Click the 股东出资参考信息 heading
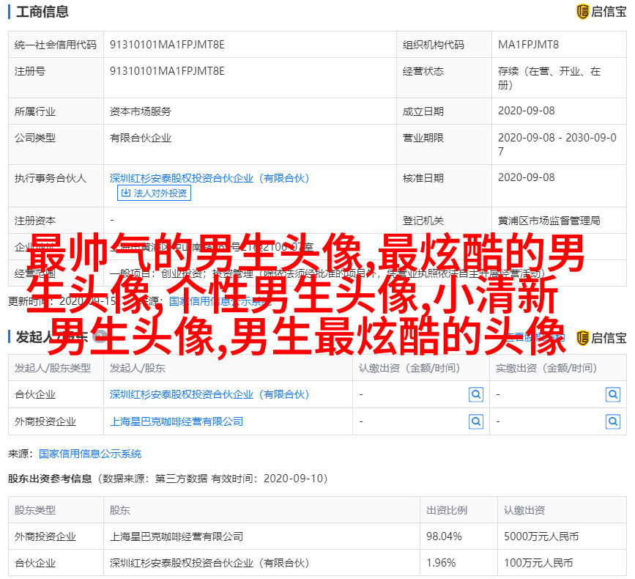Screen dimensions: 635x579 pos(50,479)
